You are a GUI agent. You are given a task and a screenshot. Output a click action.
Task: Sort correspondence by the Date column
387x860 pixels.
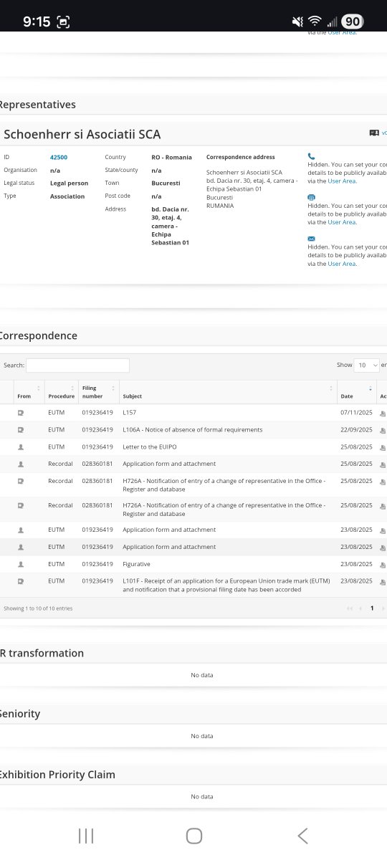click(x=356, y=392)
